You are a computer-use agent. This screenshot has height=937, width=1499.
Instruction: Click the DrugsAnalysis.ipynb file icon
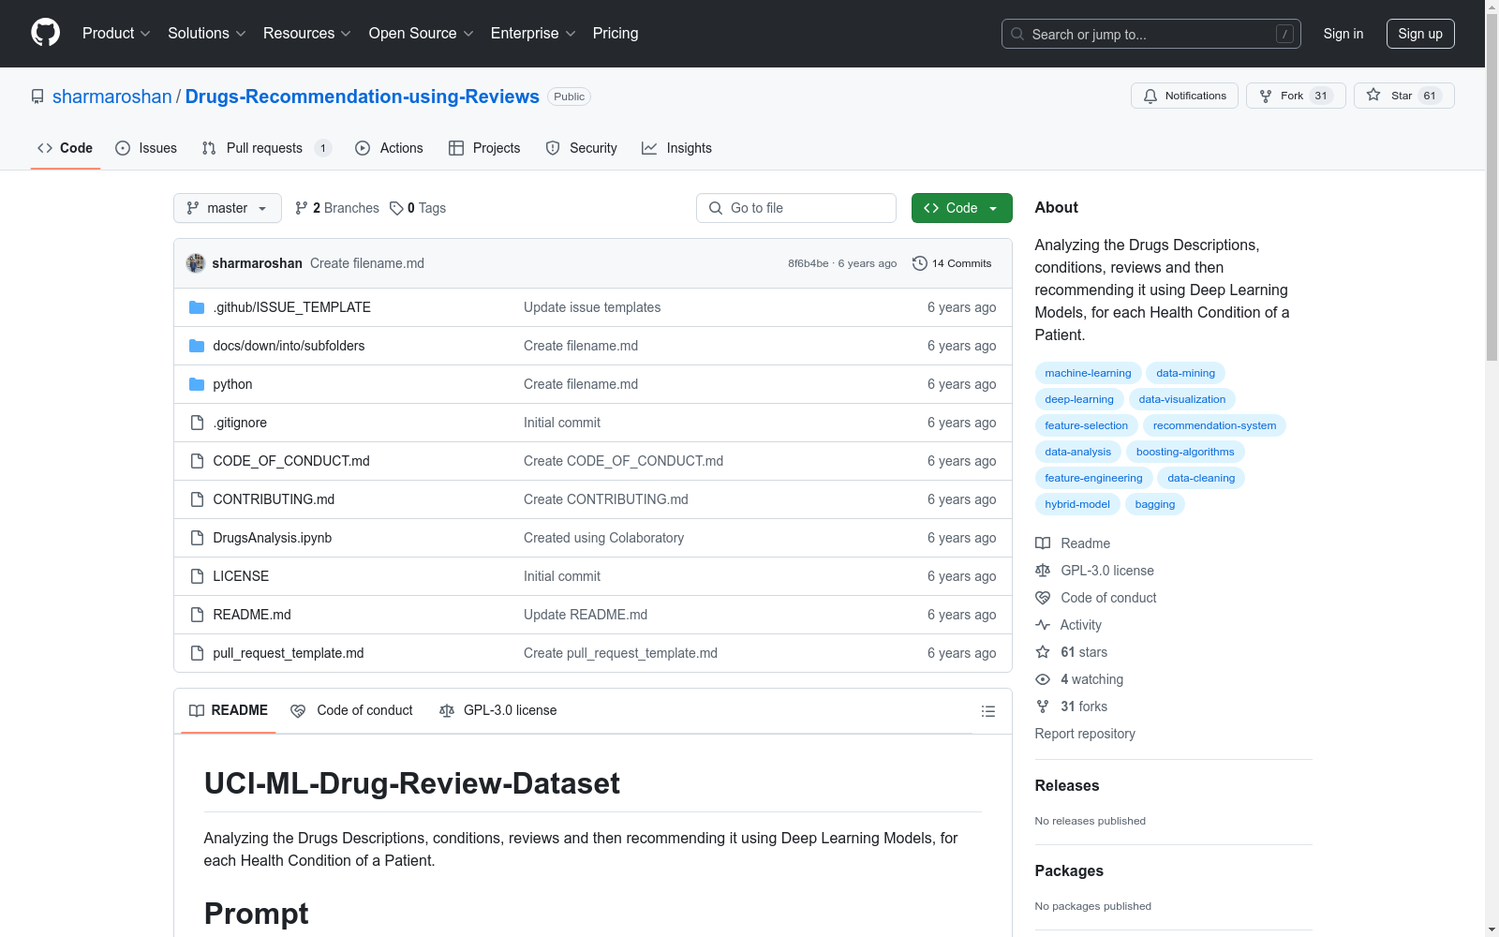coord(197,538)
